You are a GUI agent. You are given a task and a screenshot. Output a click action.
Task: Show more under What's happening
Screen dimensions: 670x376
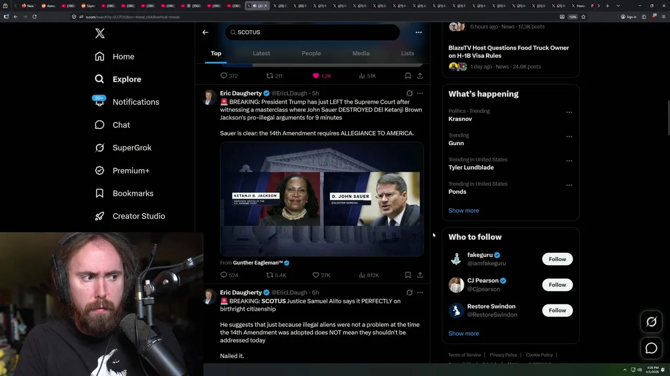464,210
